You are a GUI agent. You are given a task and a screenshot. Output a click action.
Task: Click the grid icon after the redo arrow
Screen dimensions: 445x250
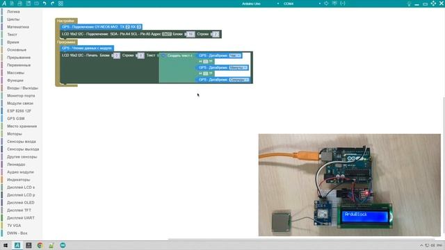tap(60, 3)
